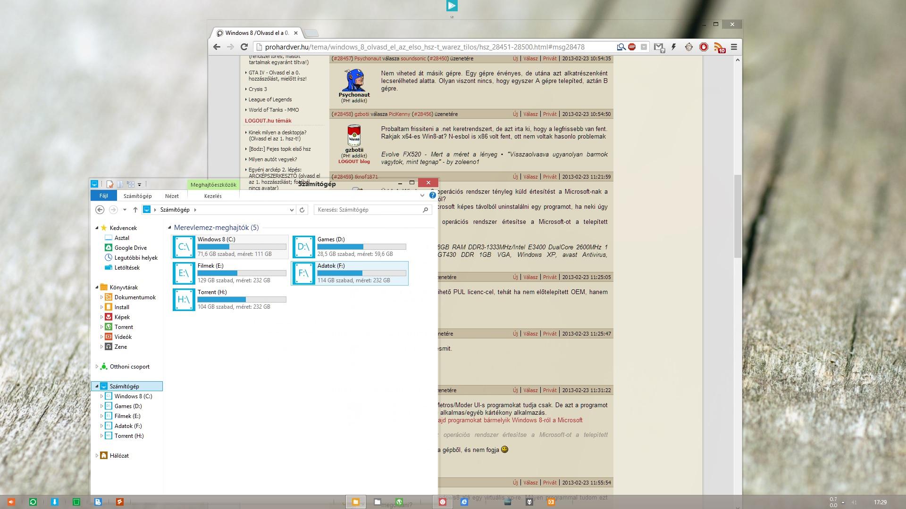Select the Games (D:) drive tile

(350, 246)
